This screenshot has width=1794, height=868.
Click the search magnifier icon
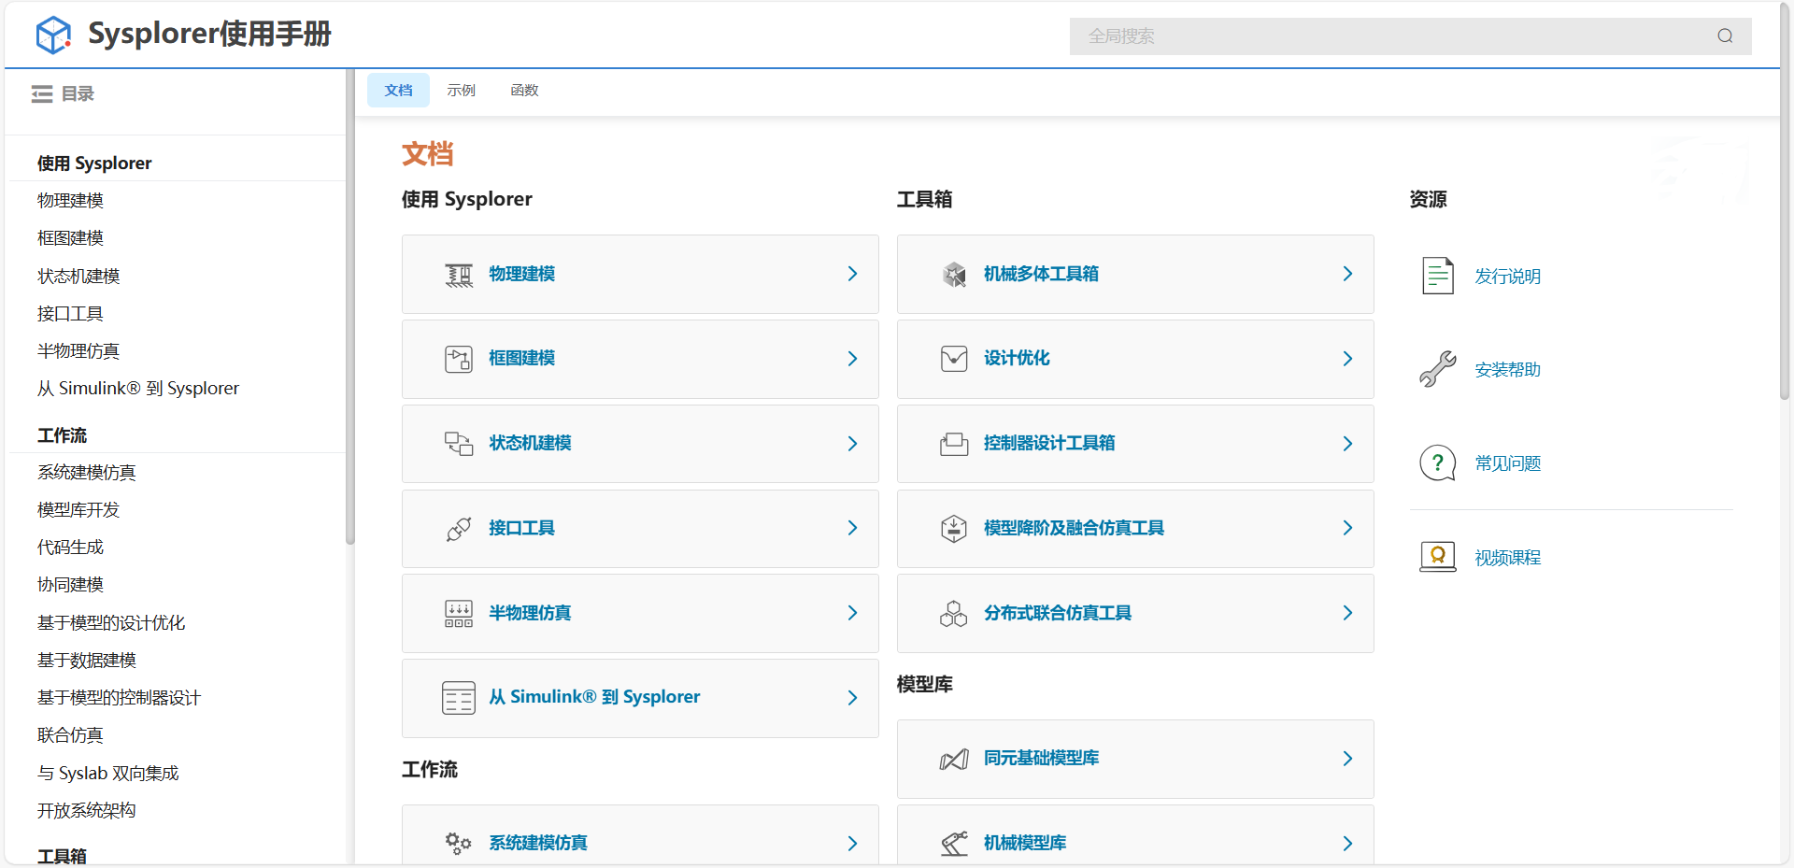[x=1725, y=36]
